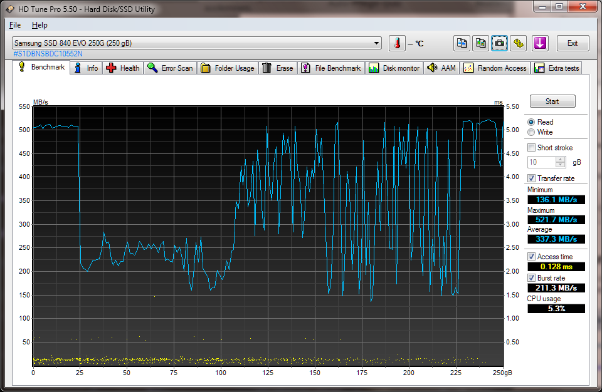Decrease short stroke size with down arrow

(x=561, y=165)
